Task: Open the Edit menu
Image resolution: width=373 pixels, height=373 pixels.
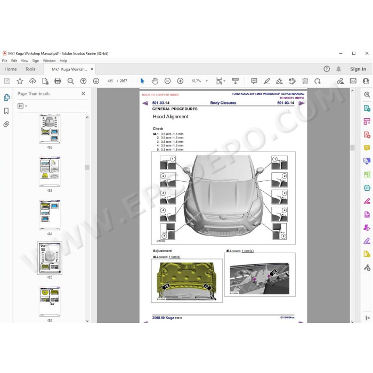Action: point(14,61)
